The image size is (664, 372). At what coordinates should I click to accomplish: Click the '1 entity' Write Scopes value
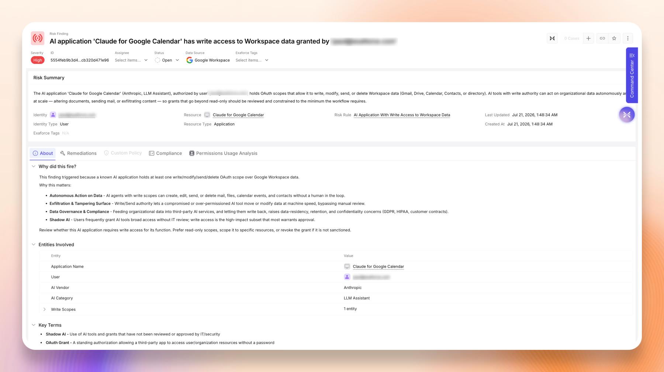350,309
